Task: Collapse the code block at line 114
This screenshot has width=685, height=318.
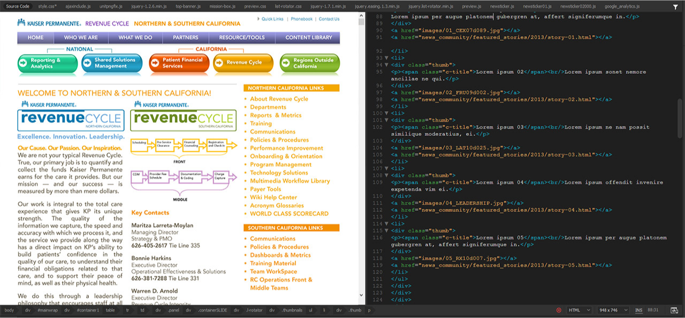Action: pyautogui.click(x=387, y=223)
